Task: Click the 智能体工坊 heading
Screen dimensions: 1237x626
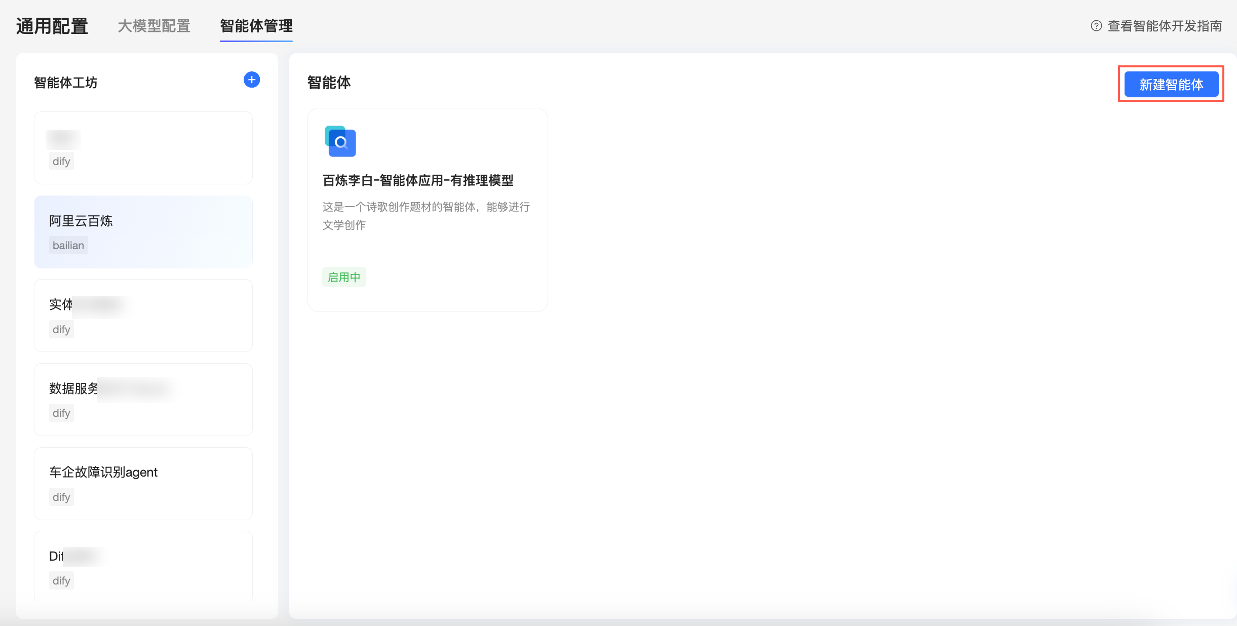Action: tap(66, 83)
